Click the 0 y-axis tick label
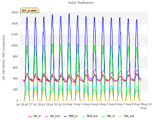162x121 pixels. click(x=17, y=101)
